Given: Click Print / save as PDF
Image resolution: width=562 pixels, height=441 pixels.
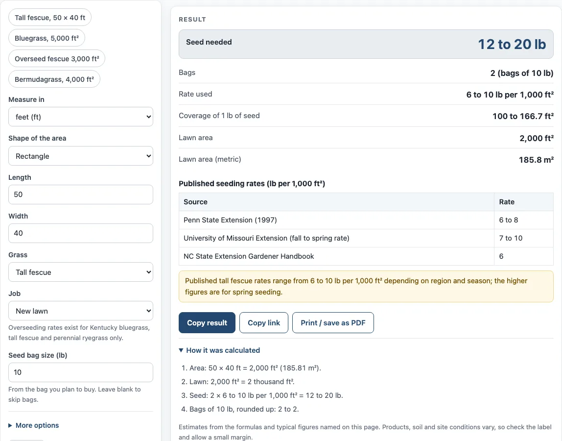Looking at the screenshot, I should click(x=333, y=322).
